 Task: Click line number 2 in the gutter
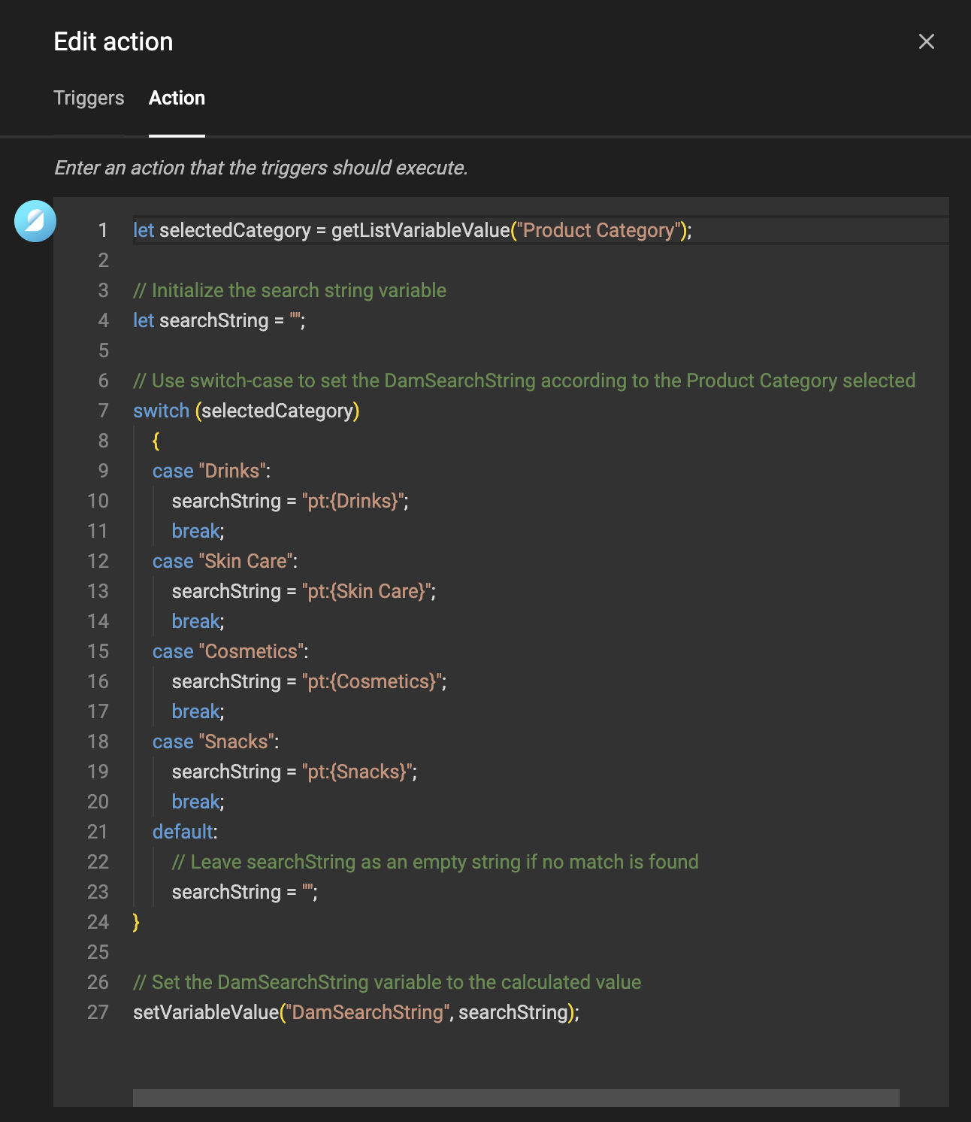pyautogui.click(x=104, y=260)
